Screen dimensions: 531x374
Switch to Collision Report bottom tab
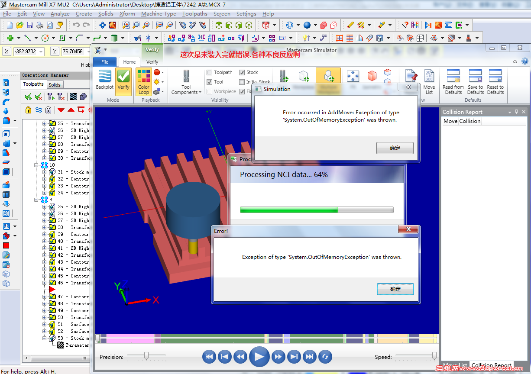(x=491, y=365)
